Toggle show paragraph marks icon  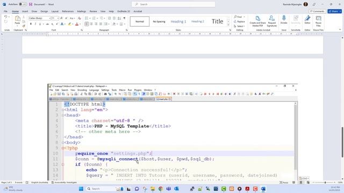point(124,18)
